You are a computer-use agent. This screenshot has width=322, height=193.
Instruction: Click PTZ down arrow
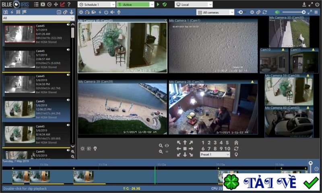185,155
